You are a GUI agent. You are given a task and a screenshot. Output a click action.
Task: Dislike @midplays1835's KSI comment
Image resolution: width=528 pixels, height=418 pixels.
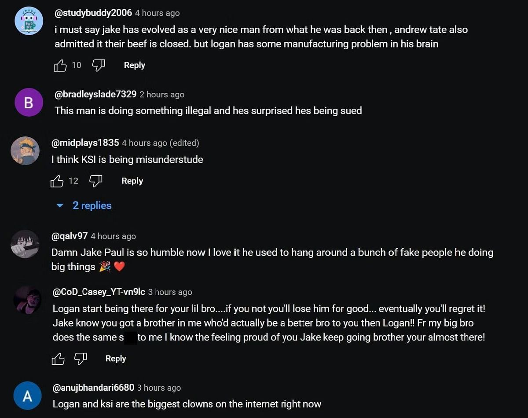click(x=95, y=180)
